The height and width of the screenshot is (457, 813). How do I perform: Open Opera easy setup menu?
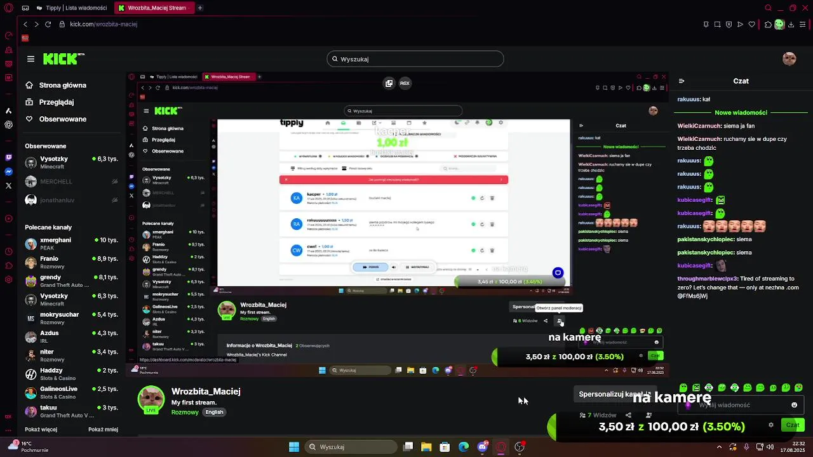(x=803, y=24)
